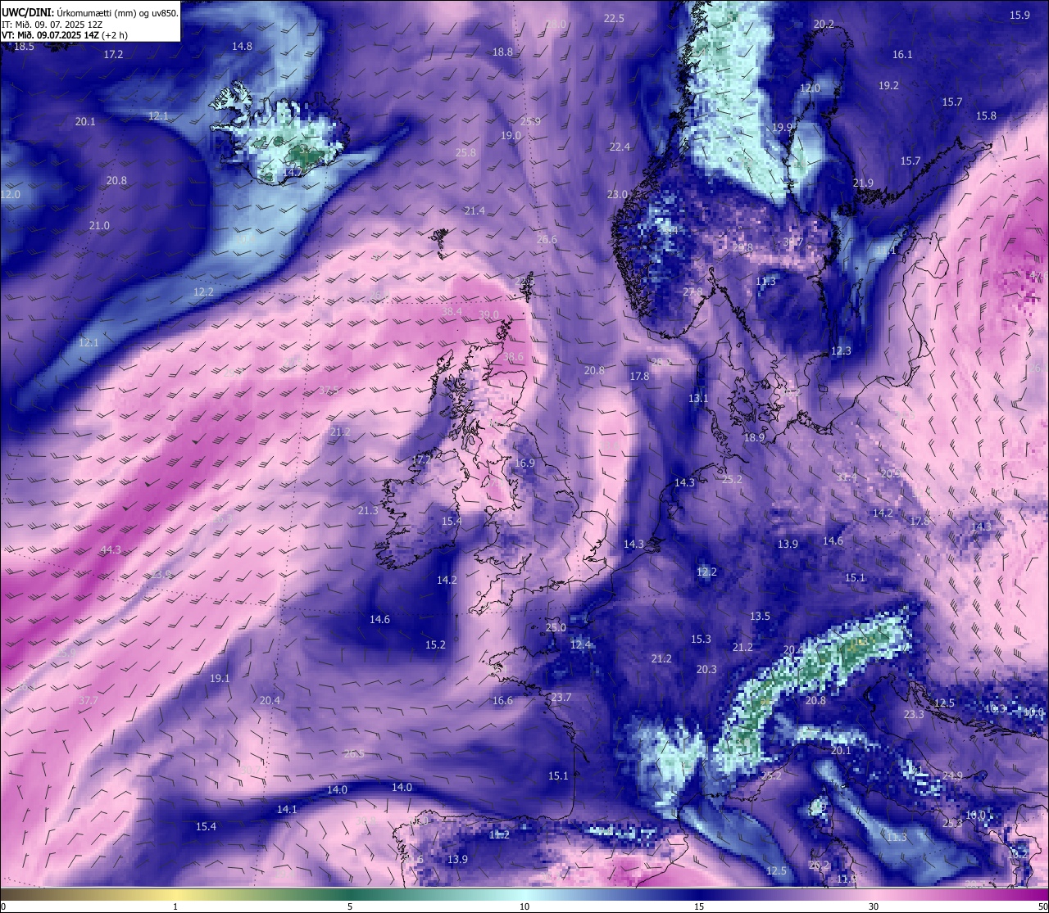Click the 16.6 value near Brittany
This screenshot has height=913, width=1049.
(502, 701)
